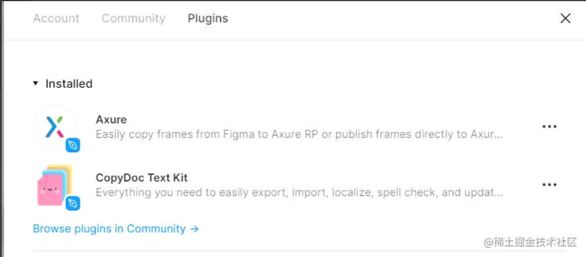Open the CopyDoc Text Kit title
The height and width of the screenshot is (257, 586).
(x=141, y=178)
